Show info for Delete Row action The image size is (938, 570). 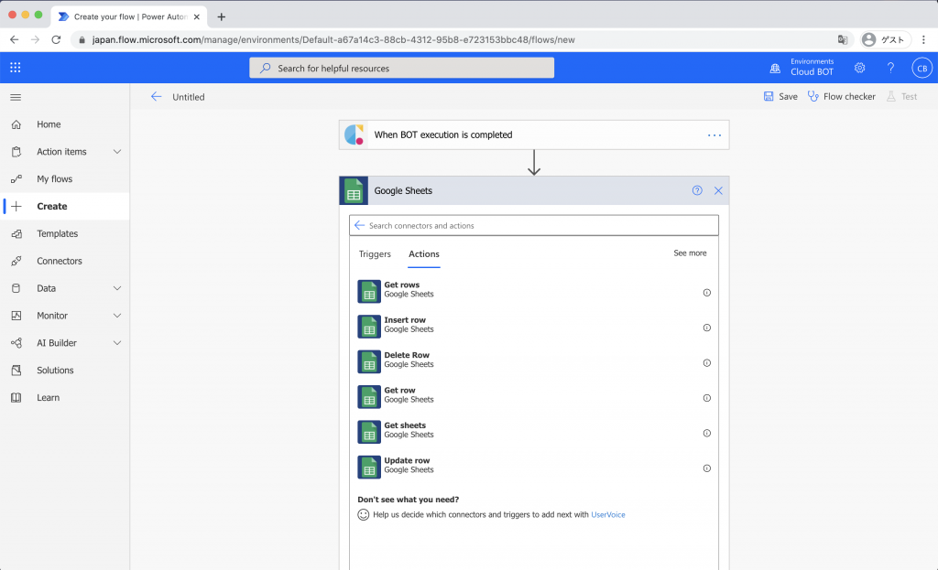coord(706,363)
